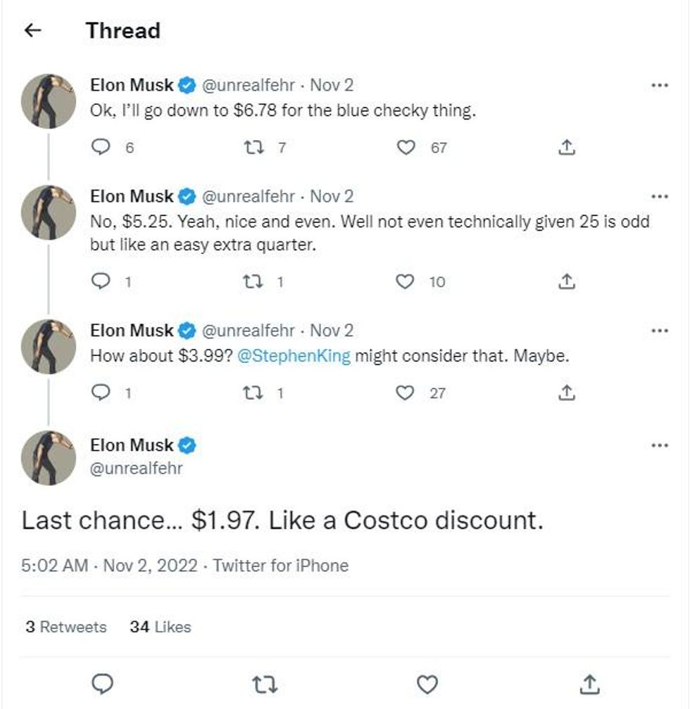View the 3 Retweets list
The image size is (690, 709).
coord(65,627)
